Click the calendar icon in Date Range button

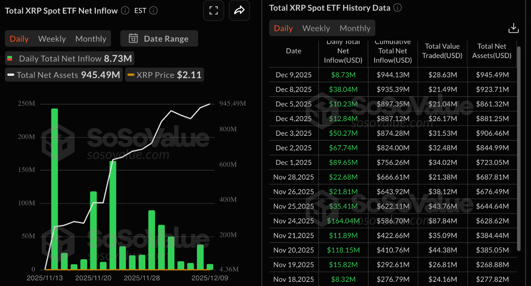coord(133,38)
